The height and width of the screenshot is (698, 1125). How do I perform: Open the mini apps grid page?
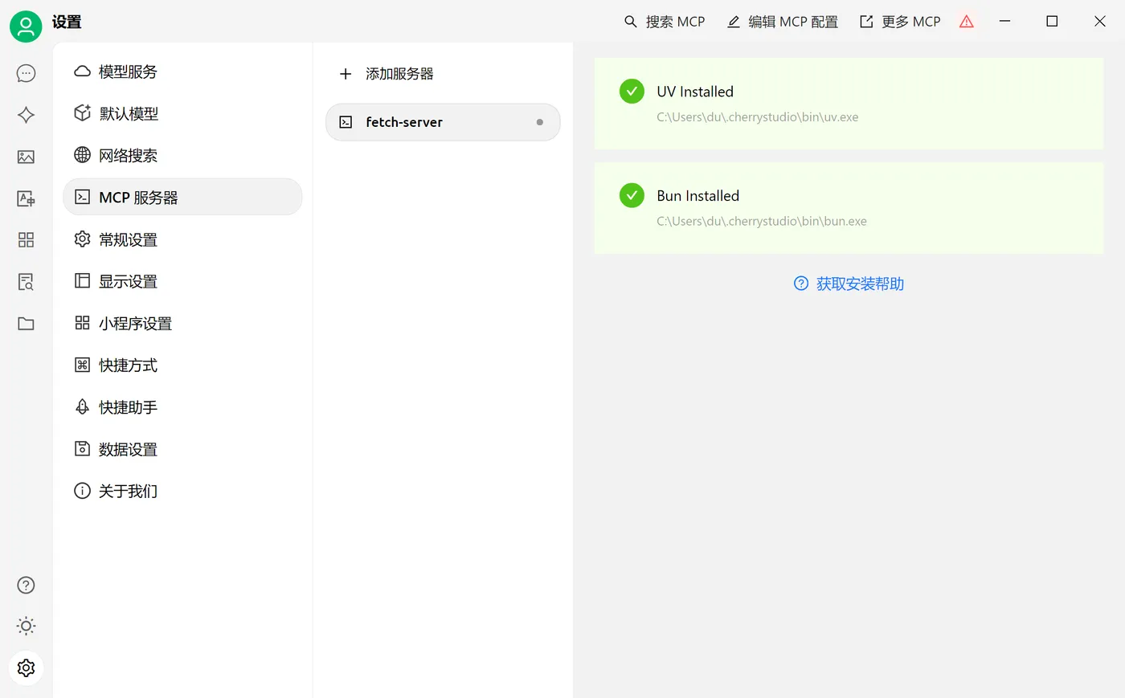tap(25, 240)
